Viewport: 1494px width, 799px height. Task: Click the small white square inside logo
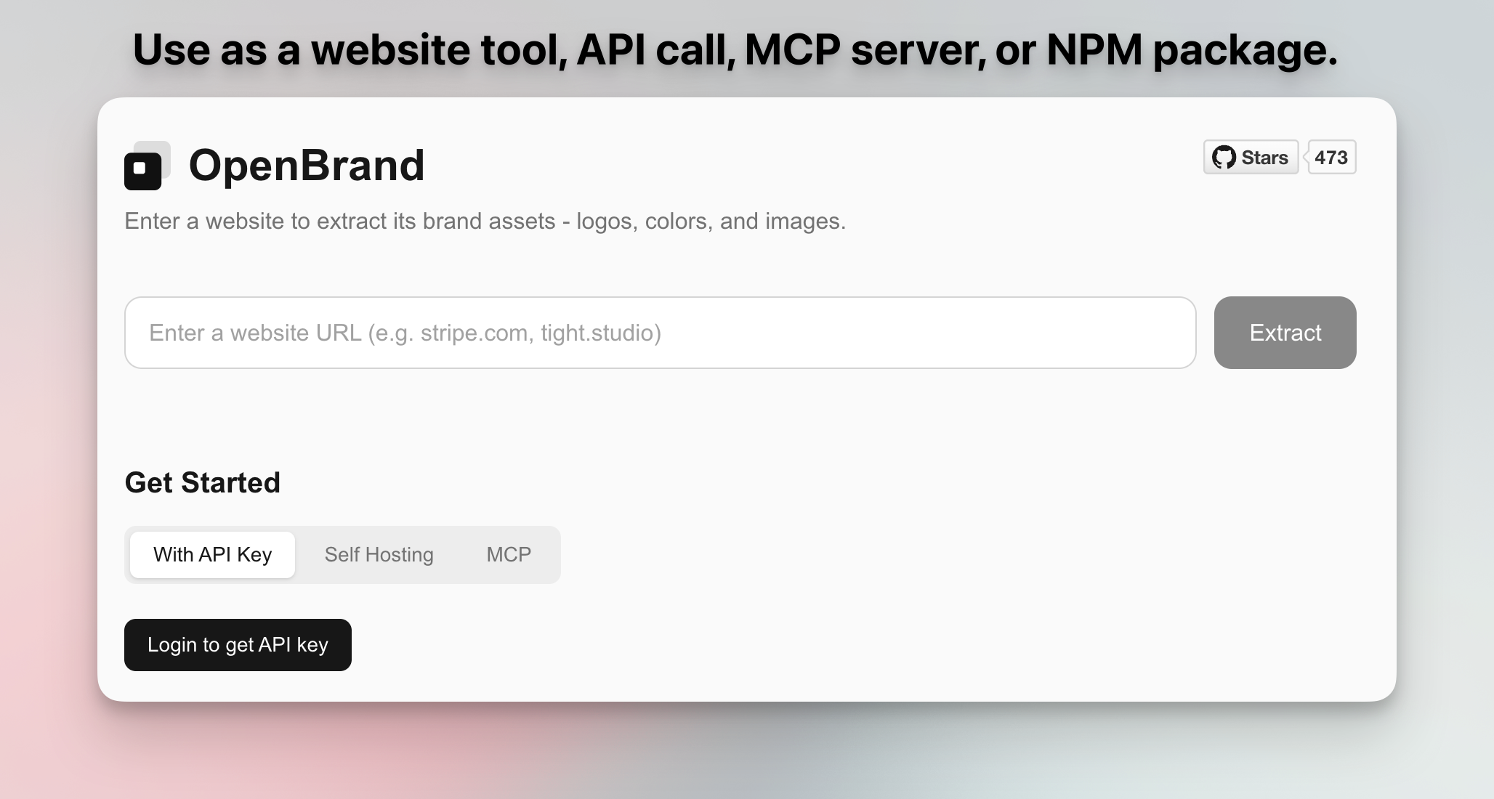click(x=140, y=169)
